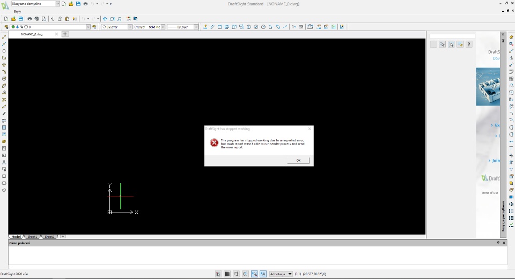
Task: Click the Paste icon in main toolbar
Action: [68, 19]
